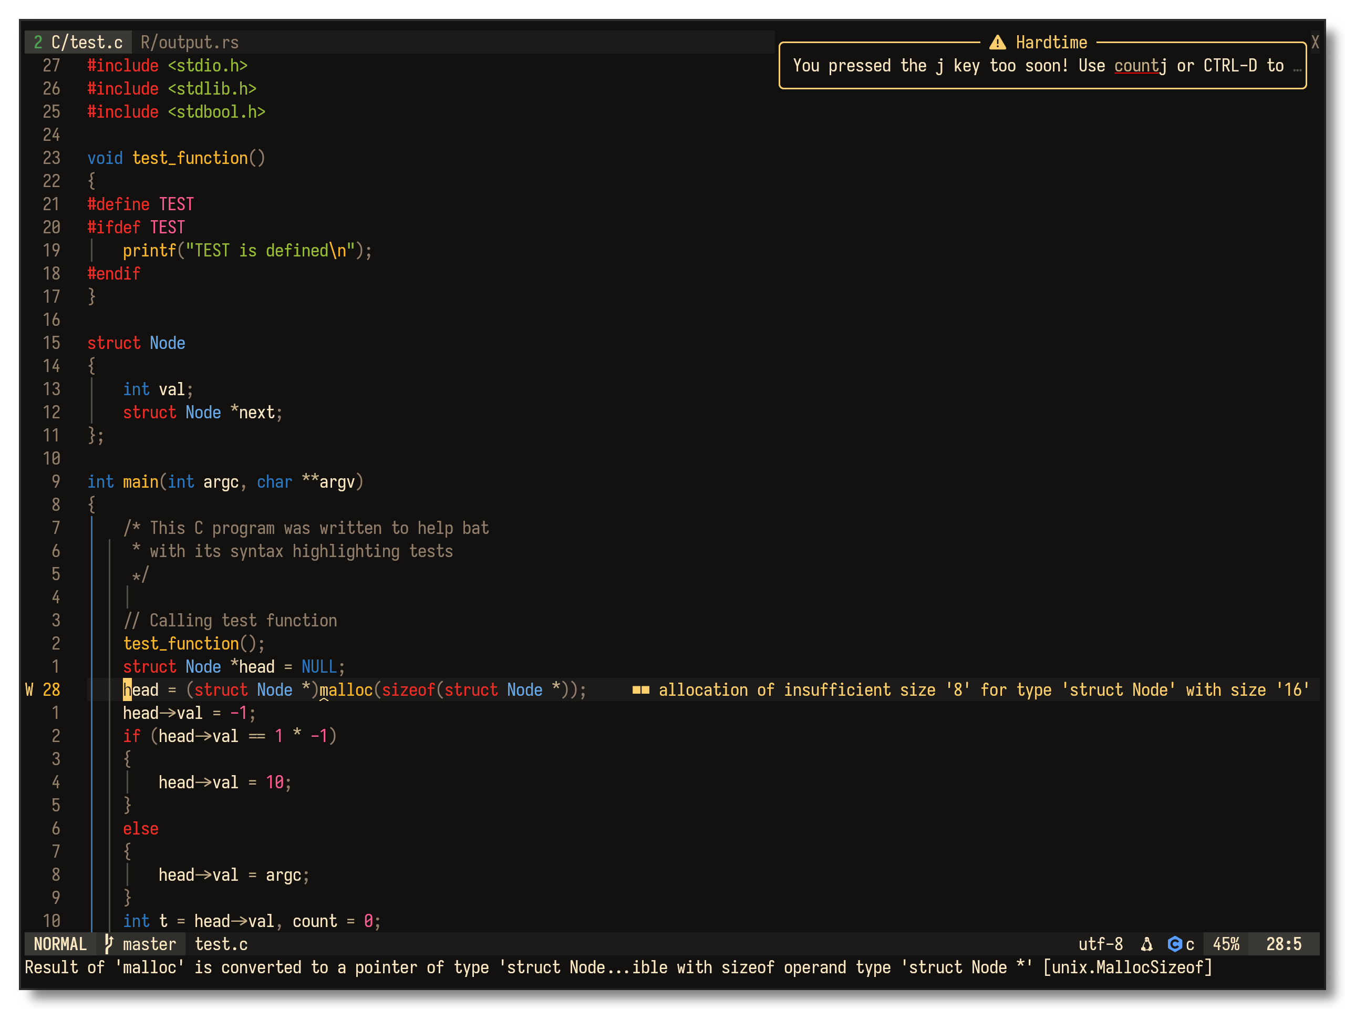Click the Linux penguin icon in statusline

[1147, 944]
